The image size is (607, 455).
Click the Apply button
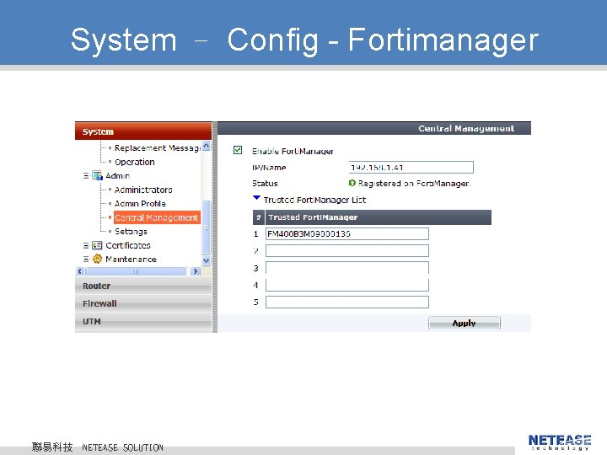[x=465, y=323]
